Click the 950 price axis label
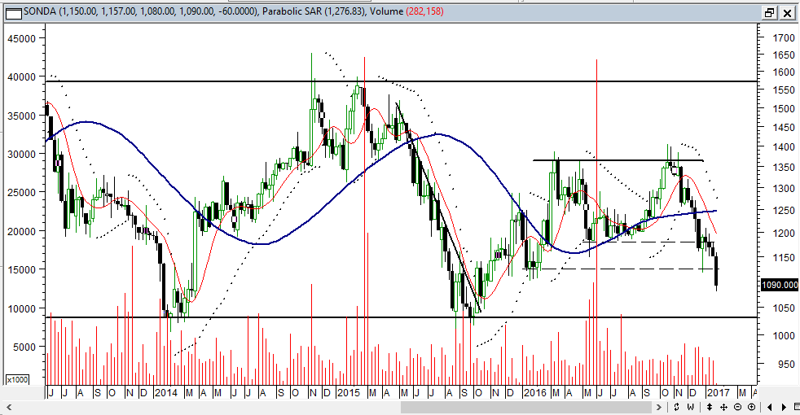The width and height of the screenshot is (800, 415). pos(786,364)
